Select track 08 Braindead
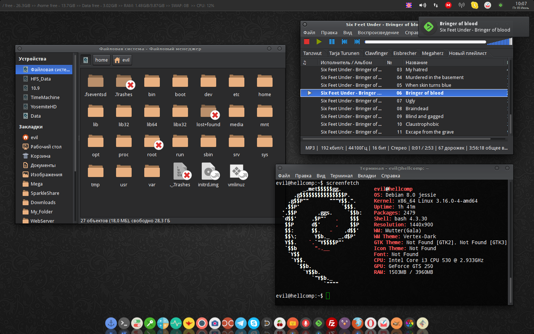This screenshot has height=334, width=534. pyautogui.click(x=404, y=109)
